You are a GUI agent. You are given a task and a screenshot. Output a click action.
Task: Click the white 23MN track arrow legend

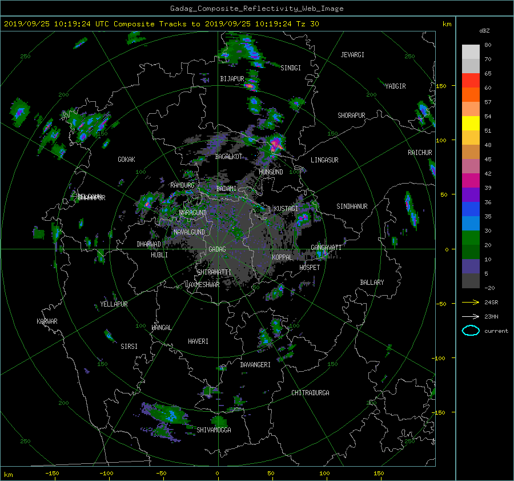[471, 316]
